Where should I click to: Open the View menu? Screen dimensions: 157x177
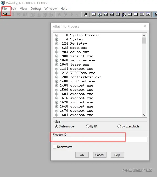click(x=24, y=9)
